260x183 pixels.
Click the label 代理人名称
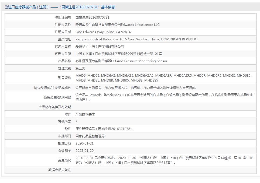pos(63,47)
